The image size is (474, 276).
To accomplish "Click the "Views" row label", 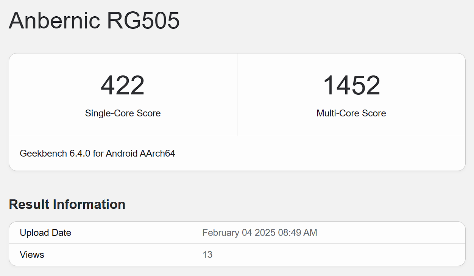I will [32, 255].
